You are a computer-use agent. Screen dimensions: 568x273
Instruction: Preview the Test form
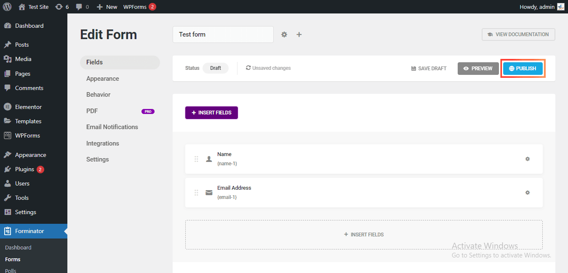[478, 68]
